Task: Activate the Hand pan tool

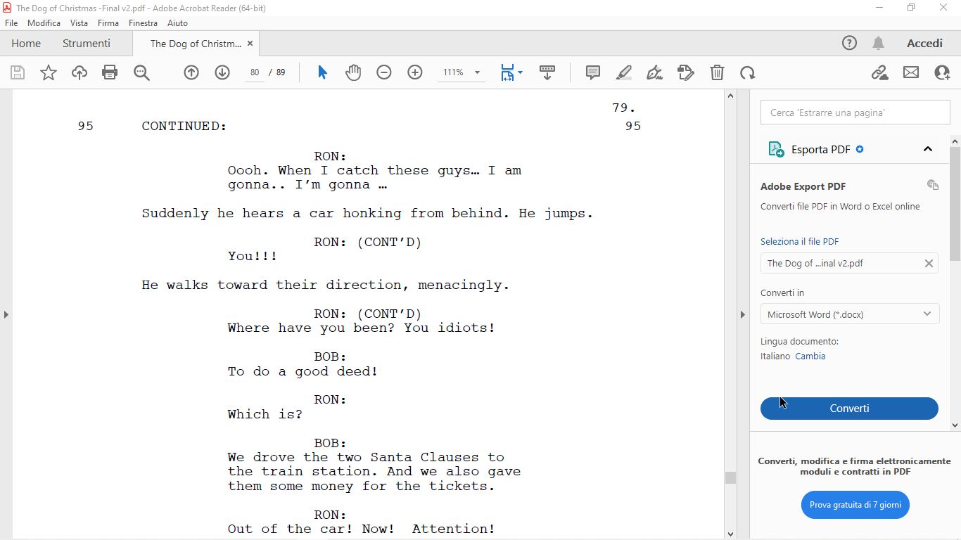Action: [353, 72]
